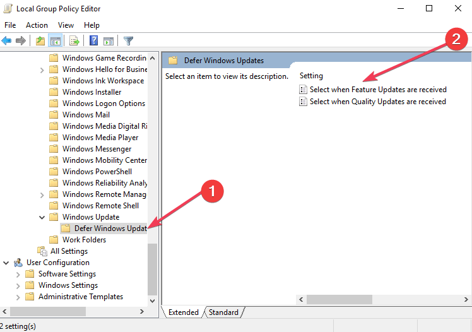
Task: Click Software Settings folder icon
Action: click(x=30, y=274)
